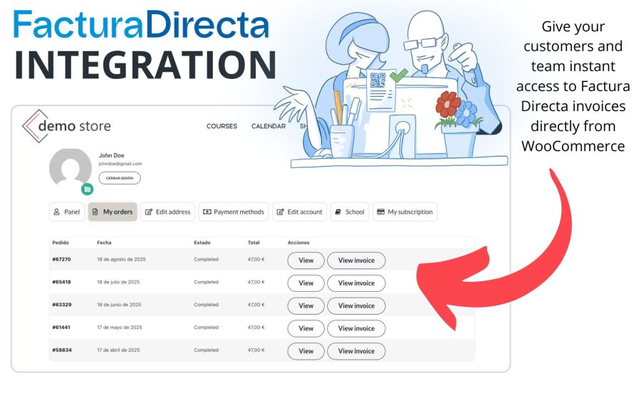The width and height of the screenshot is (641, 393).
Task: Click the user icon in the Panel tab
Action: pyautogui.click(x=57, y=212)
